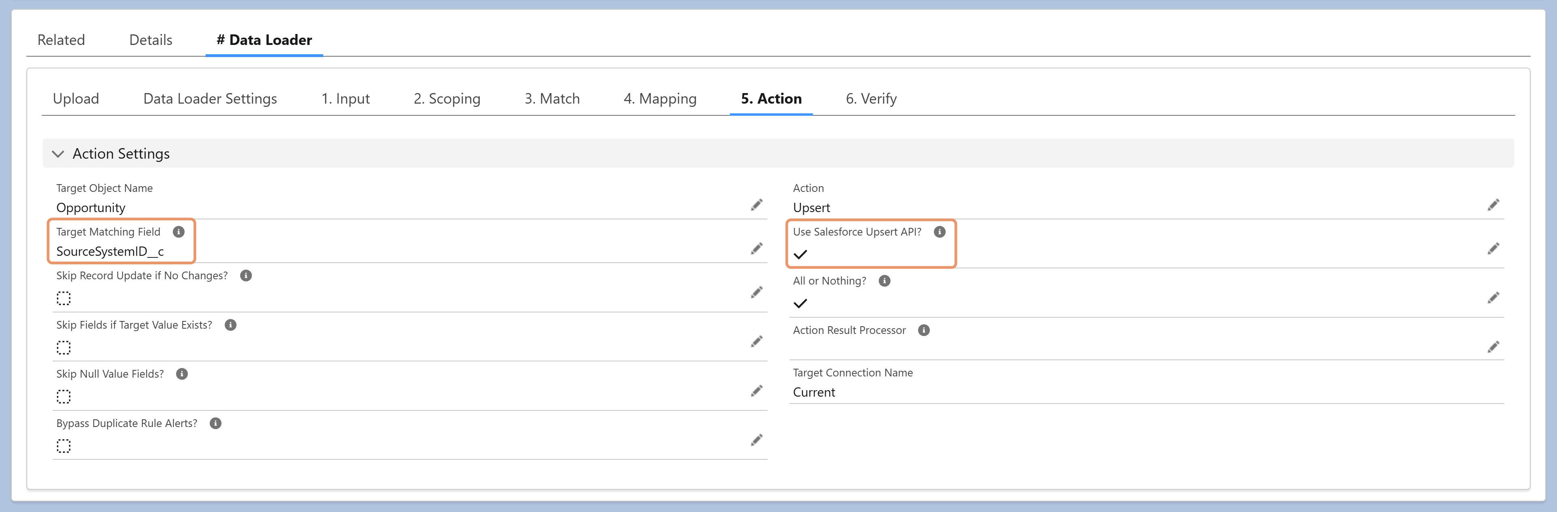Image resolution: width=1557 pixels, height=512 pixels.
Task: Edit the Target Matching Field pencil icon
Action: coord(756,249)
